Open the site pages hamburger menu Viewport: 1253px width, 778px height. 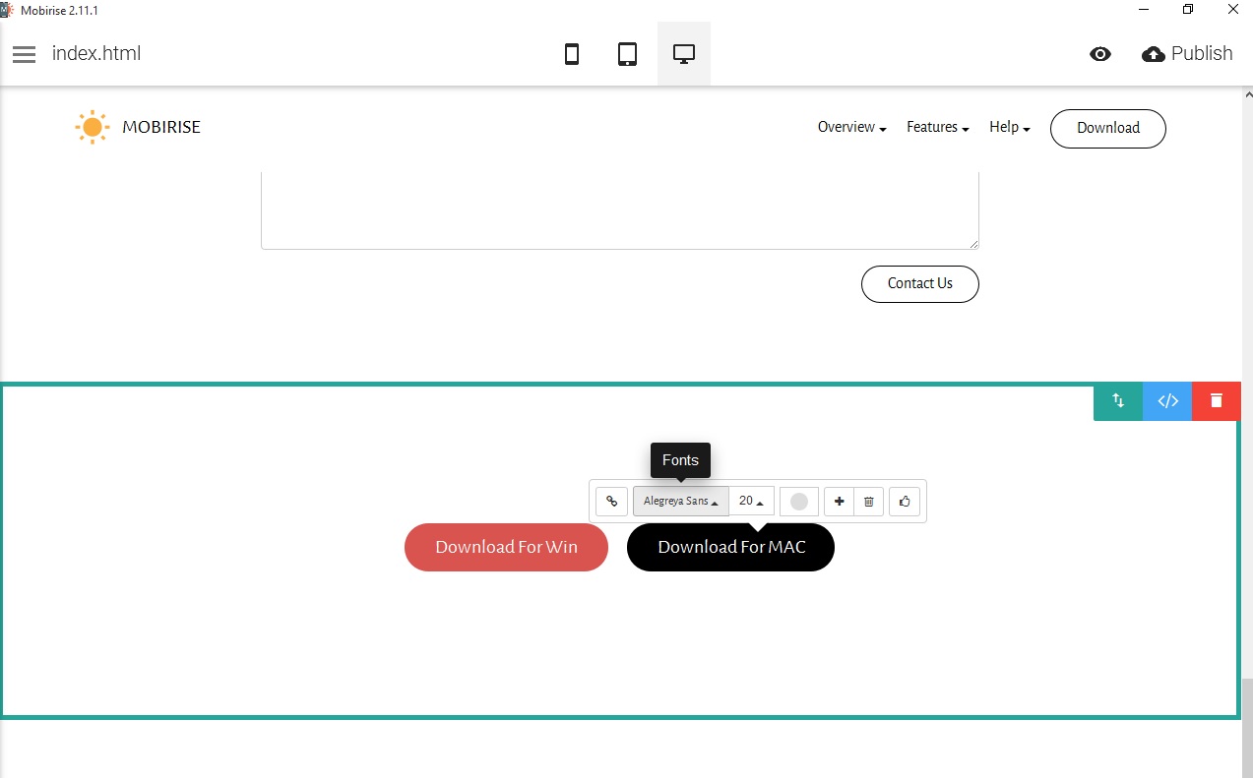click(24, 54)
